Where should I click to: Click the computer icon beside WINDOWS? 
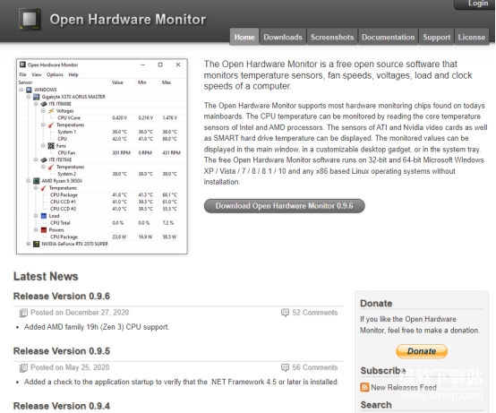(x=30, y=90)
